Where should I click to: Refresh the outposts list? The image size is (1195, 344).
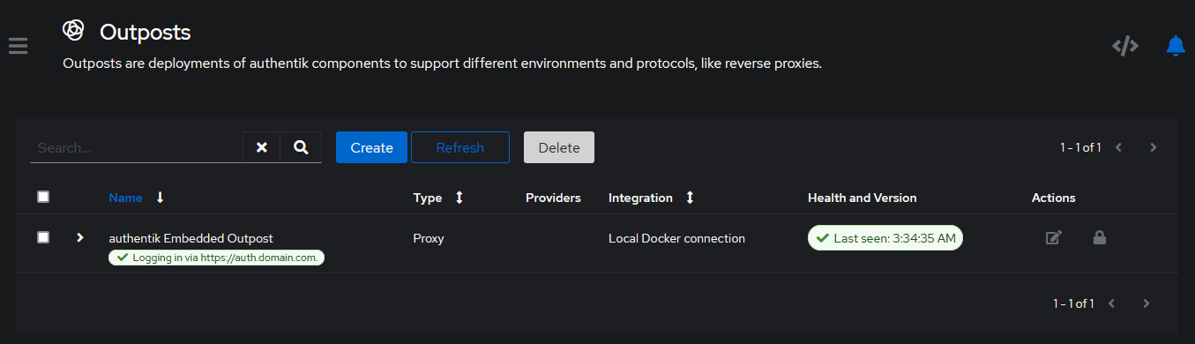(x=460, y=147)
